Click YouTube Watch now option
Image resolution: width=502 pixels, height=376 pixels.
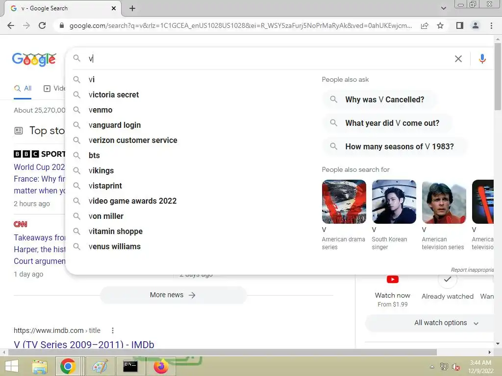pyautogui.click(x=393, y=291)
